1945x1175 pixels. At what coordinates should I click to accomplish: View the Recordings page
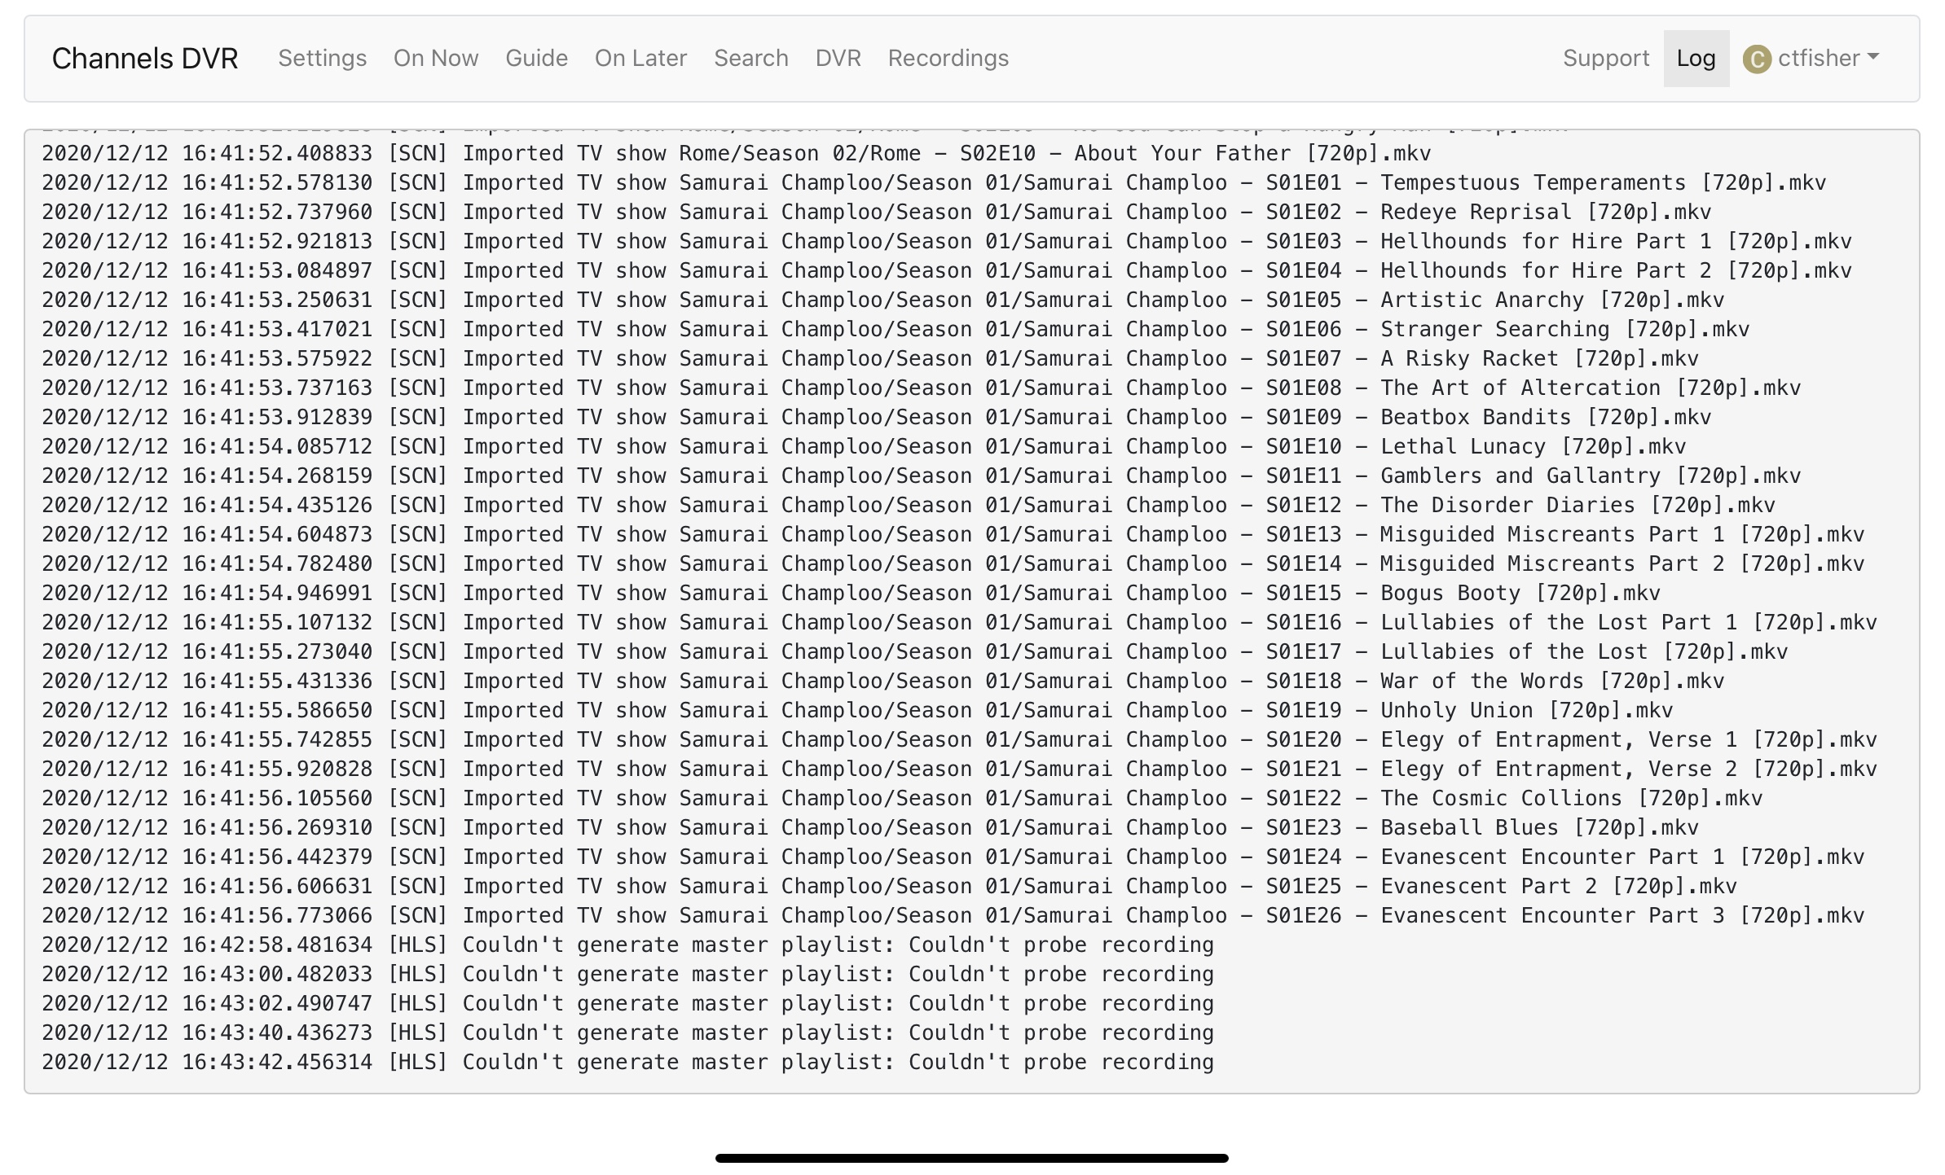[948, 59]
